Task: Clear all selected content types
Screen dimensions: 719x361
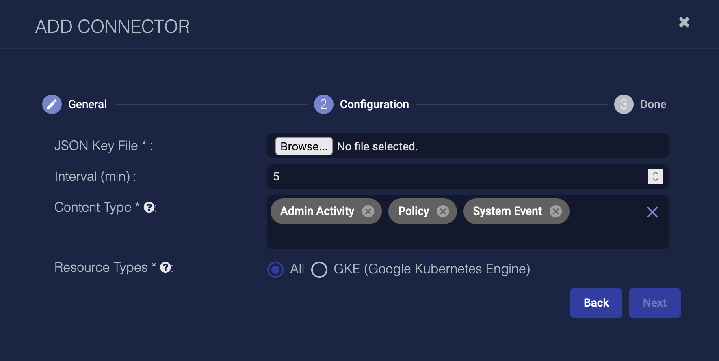Action: [652, 212]
